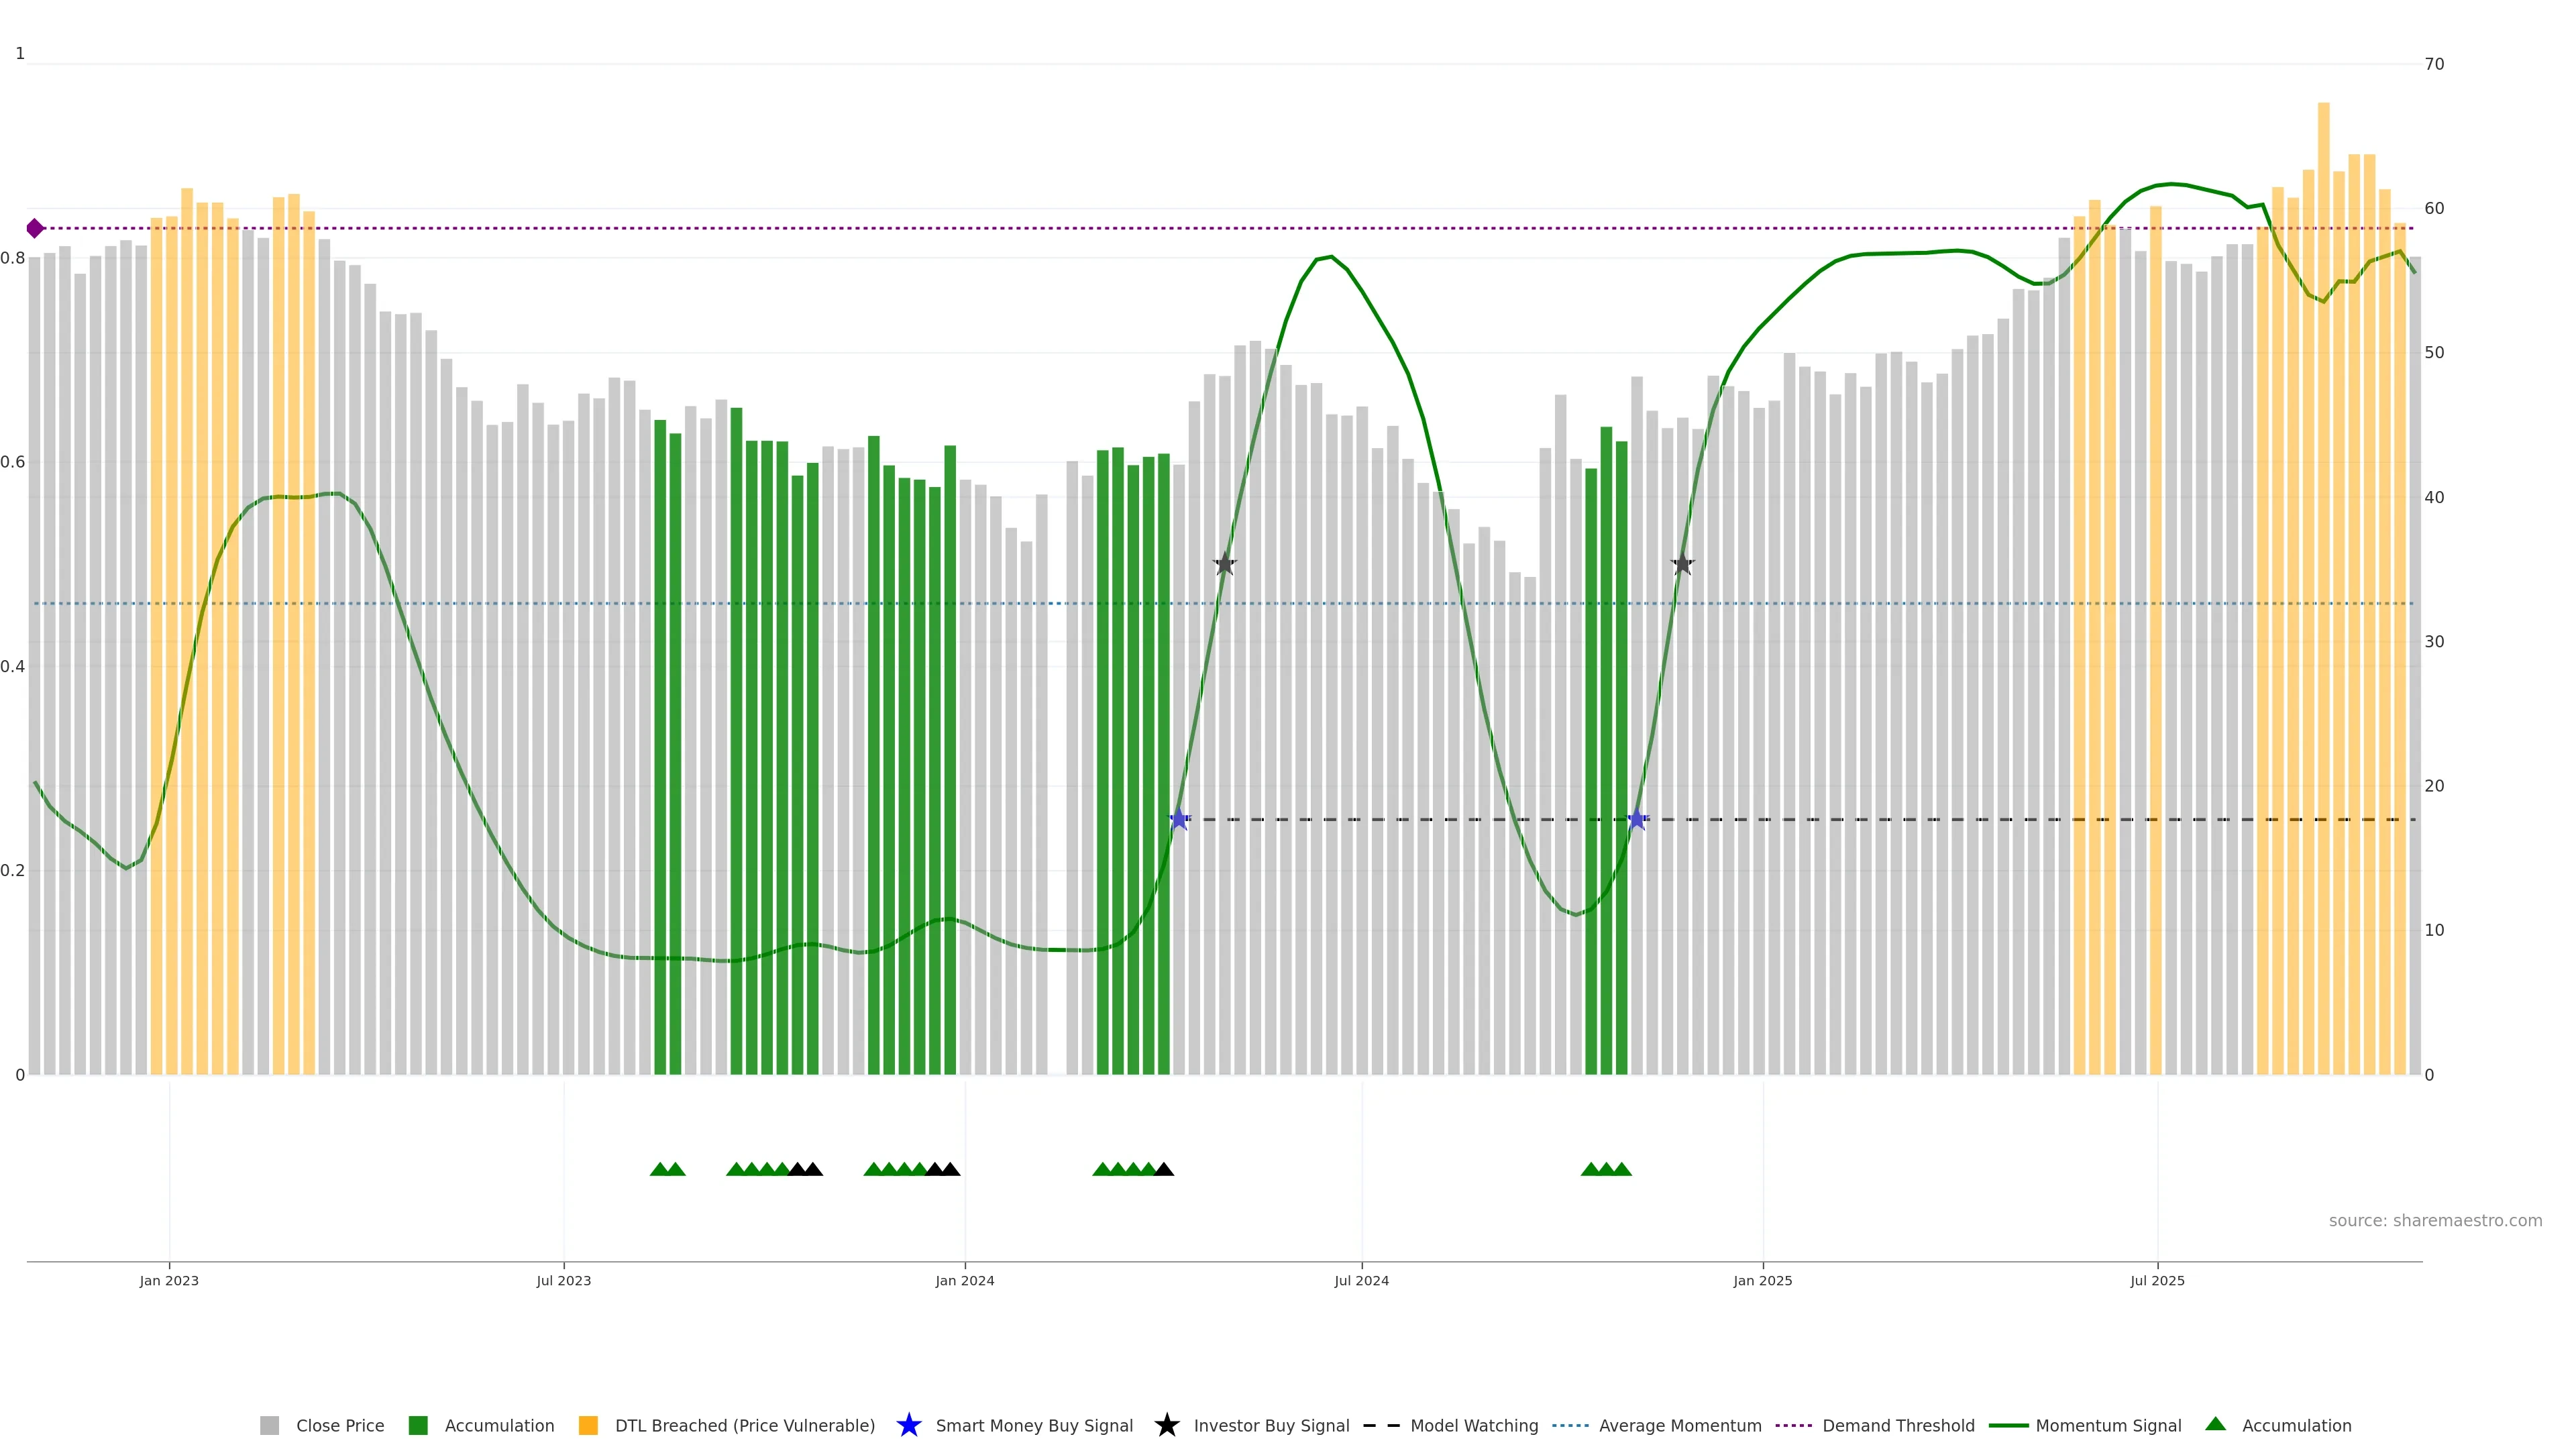Click the green triangle Accumulation legend icon
This screenshot has width=2576, height=1449.
click(x=2215, y=1424)
